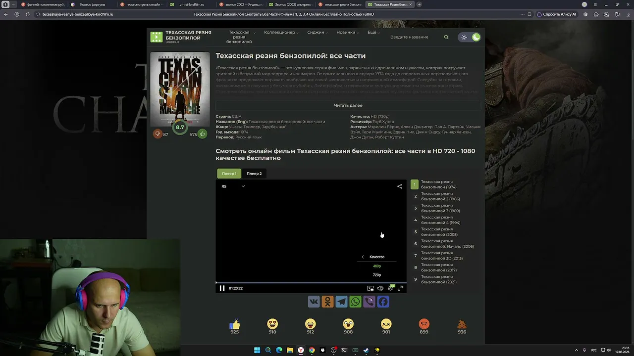Image resolution: width=634 pixels, height=356 pixels.
Task: React with the heart-eyes emoji (910)
Action: (272, 324)
